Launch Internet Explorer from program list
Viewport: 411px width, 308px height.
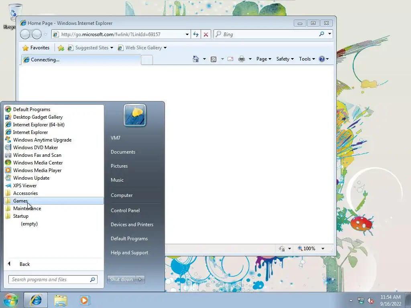(54, 132)
